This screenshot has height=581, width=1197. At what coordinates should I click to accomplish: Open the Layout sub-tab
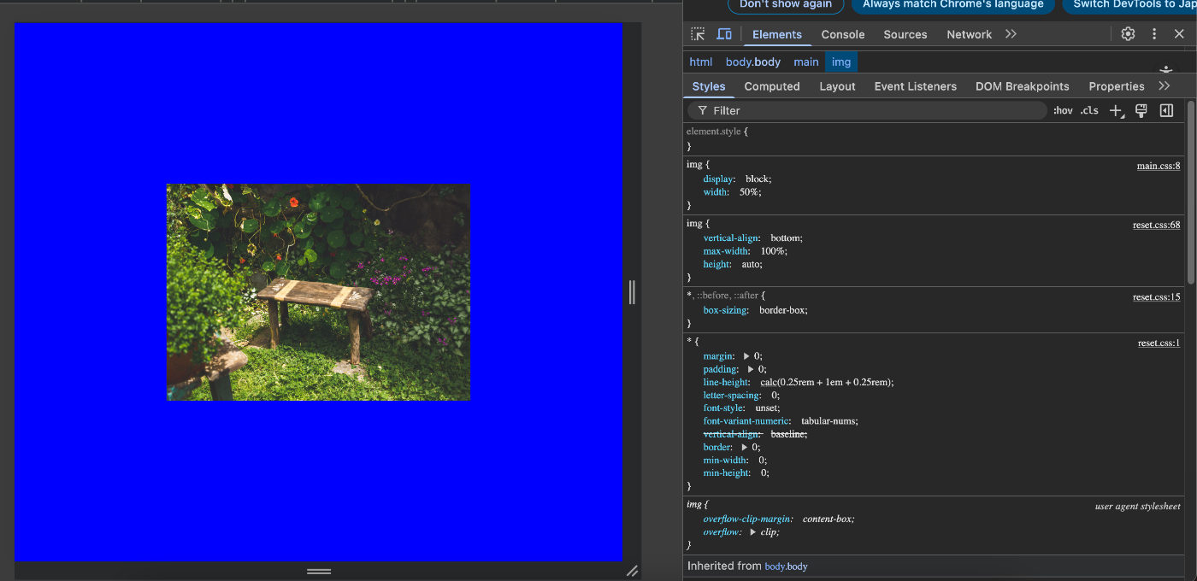point(837,86)
